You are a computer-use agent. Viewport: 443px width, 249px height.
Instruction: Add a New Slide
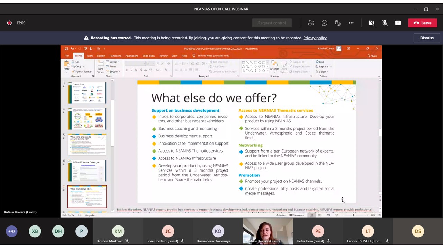[x=100, y=67]
